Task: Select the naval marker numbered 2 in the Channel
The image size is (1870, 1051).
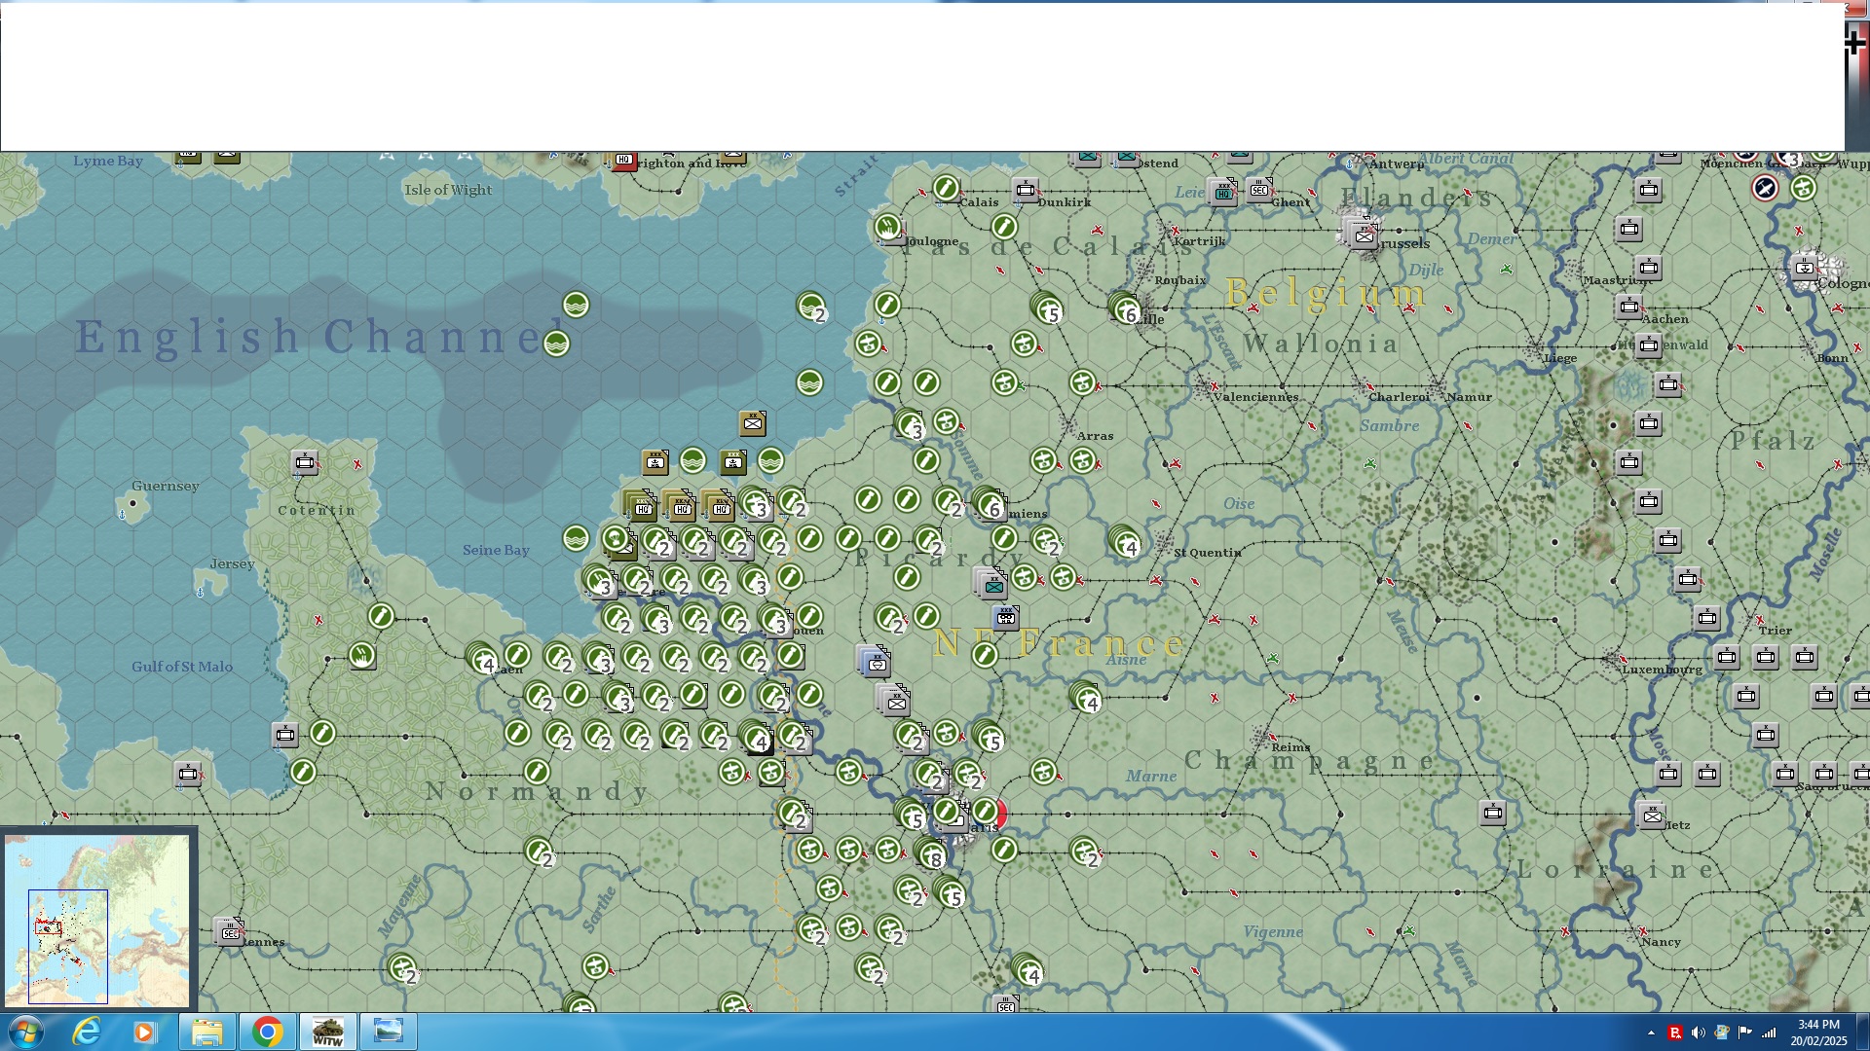Action: (x=811, y=308)
